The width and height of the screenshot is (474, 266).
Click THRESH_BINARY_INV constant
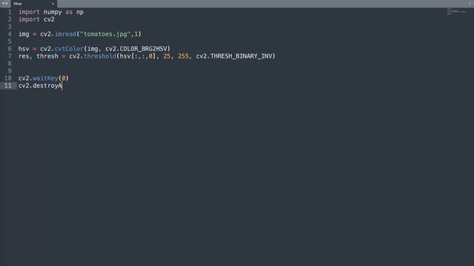(241, 56)
